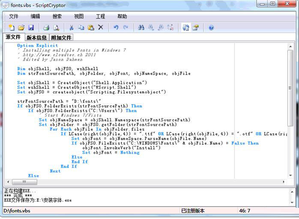Cut selection with the scissors icon
Viewport: 299px width, 219px height.
coord(72,28)
